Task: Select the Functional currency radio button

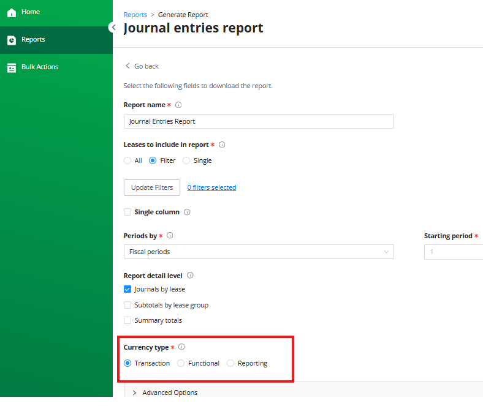Action: [181, 363]
